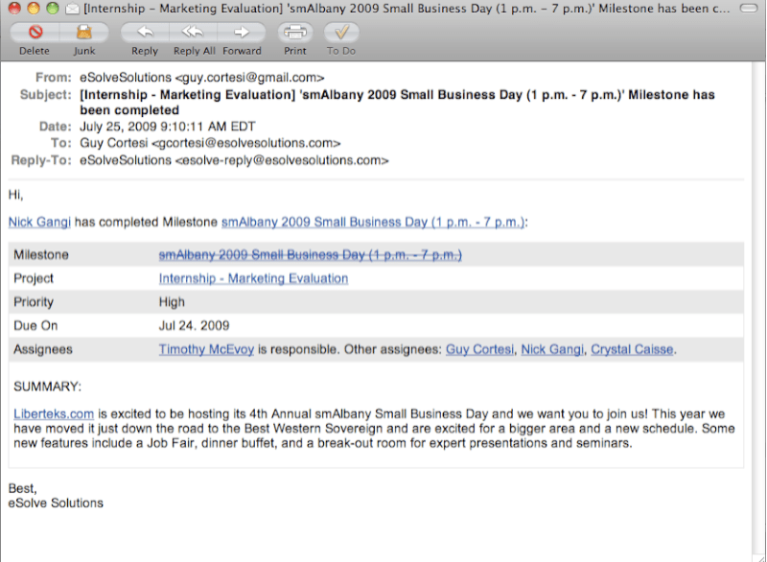Open Timothy McEvoy assignee link

pos(206,349)
